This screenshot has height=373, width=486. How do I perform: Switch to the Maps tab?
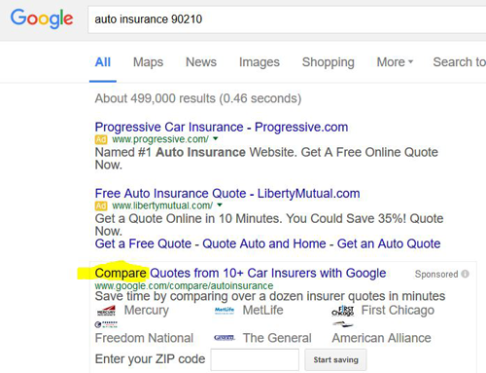point(148,62)
